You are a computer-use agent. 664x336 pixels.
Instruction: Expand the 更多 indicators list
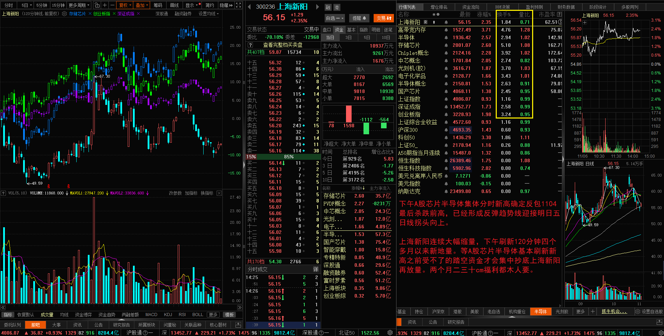tap(213, 315)
